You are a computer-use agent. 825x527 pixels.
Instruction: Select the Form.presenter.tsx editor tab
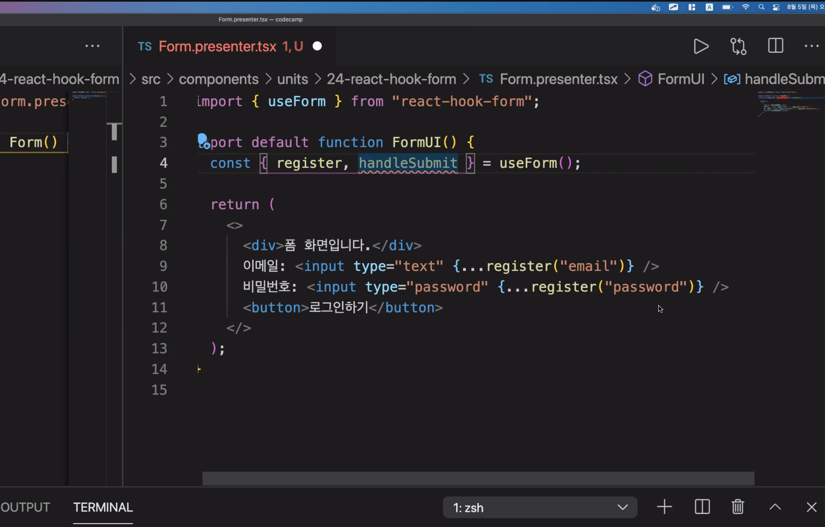[217, 46]
